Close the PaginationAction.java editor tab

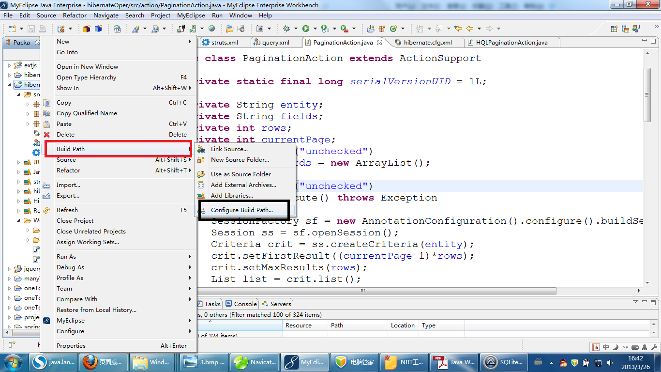pyautogui.click(x=379, y=42)
